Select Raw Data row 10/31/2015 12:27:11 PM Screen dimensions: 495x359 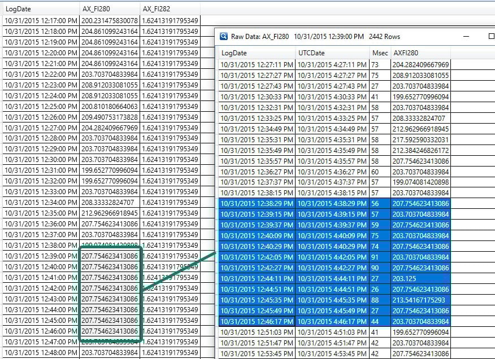(335, 65)
